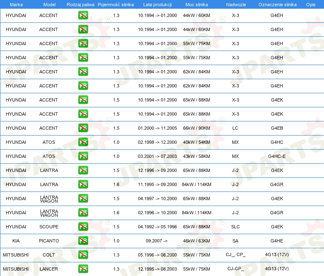Screen dimensions: 324x276
Task: Select the 05.1996 -> 06.2000 date cell
Action: tap(157, 255)
